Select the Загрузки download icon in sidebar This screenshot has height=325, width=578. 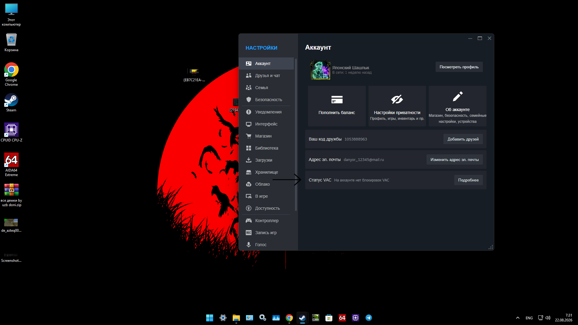[249, 160]
